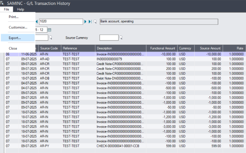Screen dimensions: 246x153
Task: Click the -3,000.00 functional amount cell
Action: [162, 127]
